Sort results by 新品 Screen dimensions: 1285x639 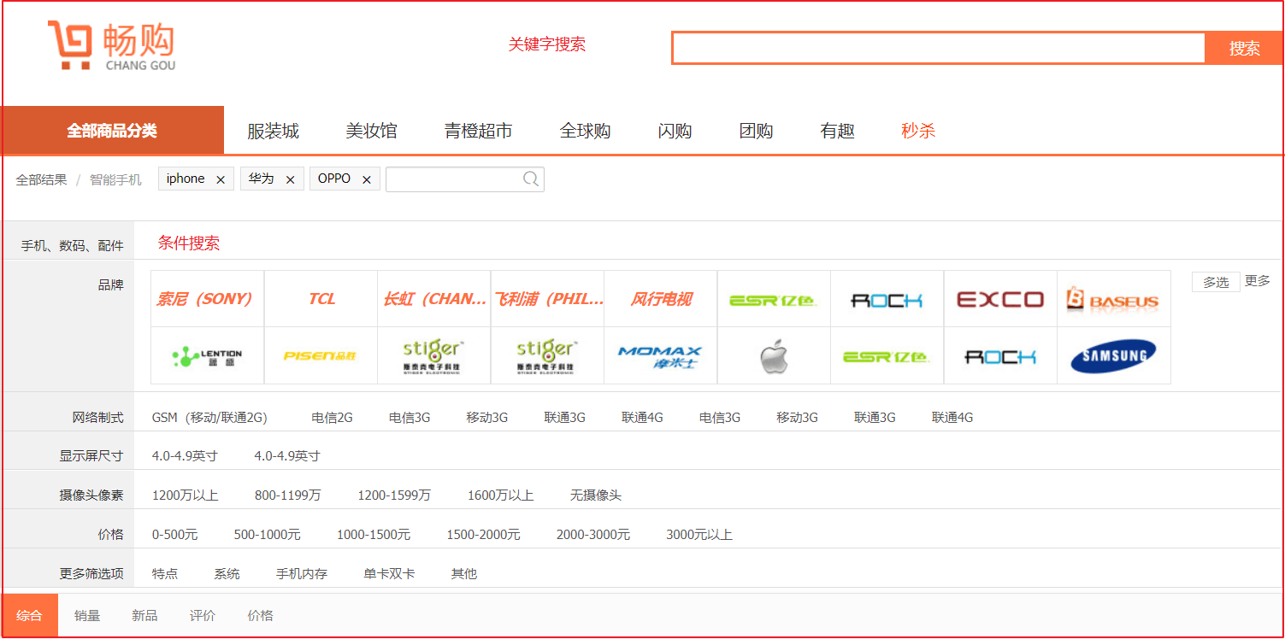[144, 615]
